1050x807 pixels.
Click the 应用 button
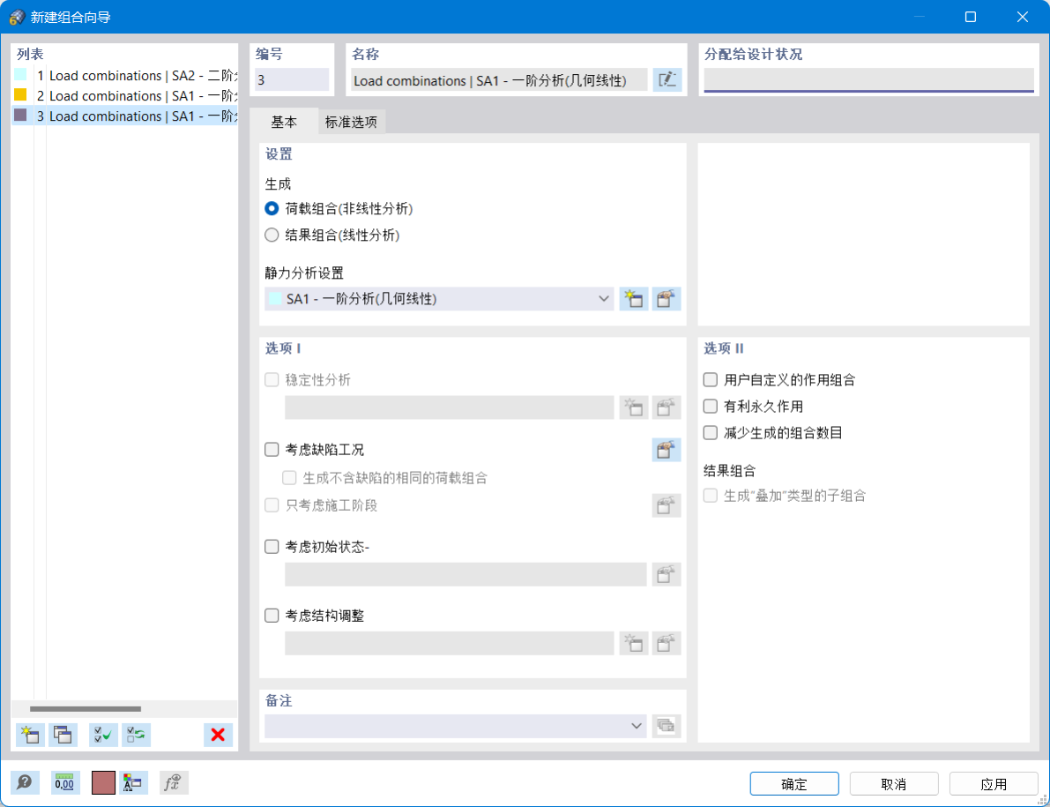pyautogui.click(x=993, y=783)
